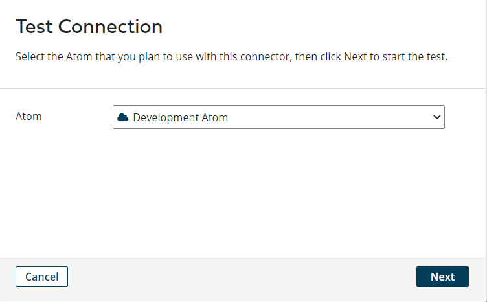Click the white outlined Cancel button
487x302 pixels.
point(41,277)
